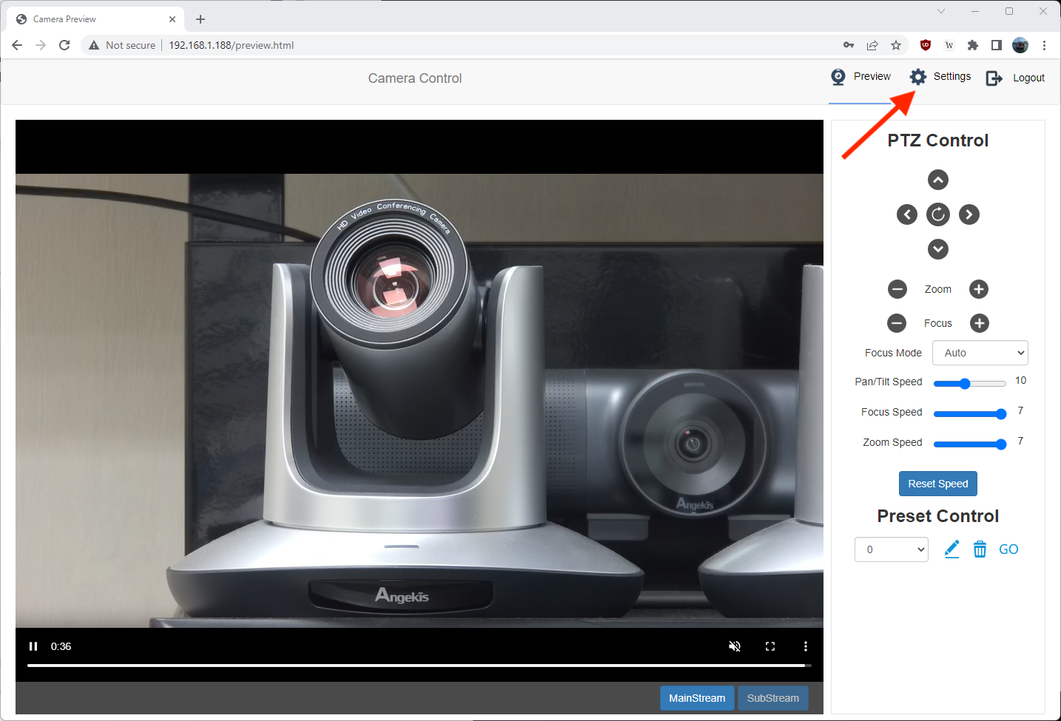Pan camera left with the left arrow
Screen dimensions: 1061x721
click(906, 214)
